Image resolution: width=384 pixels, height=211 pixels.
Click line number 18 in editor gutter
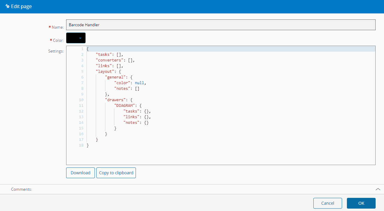pyautogui.click(x=81, y=145)
